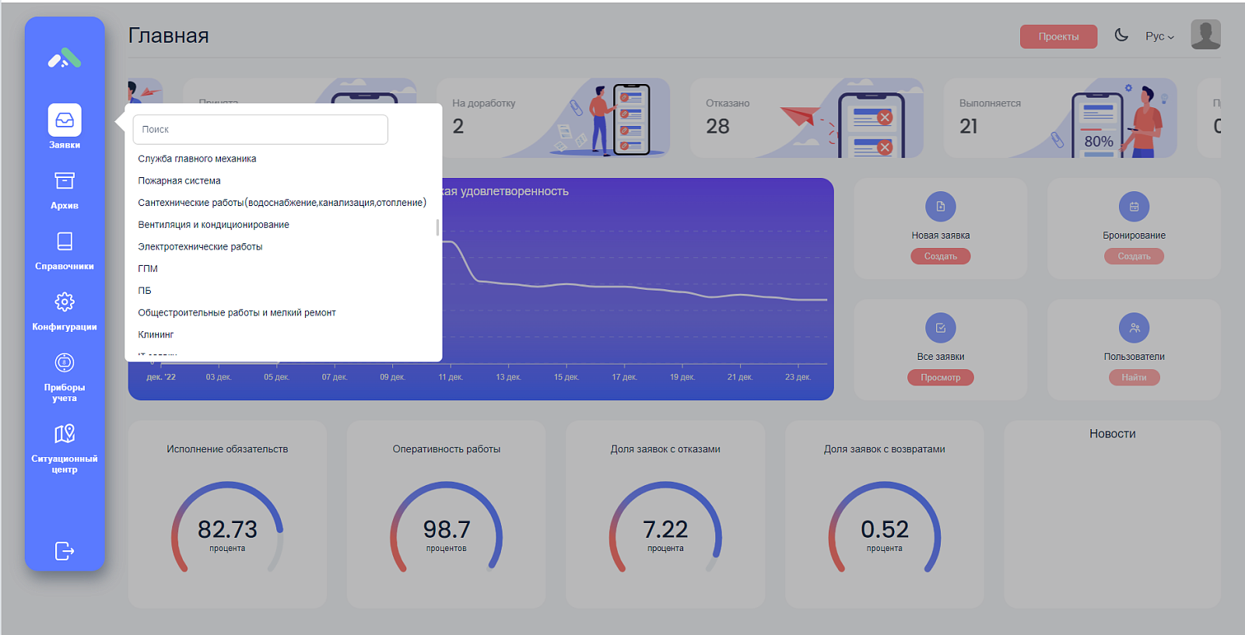The width and height of the screenshot is (1245, 635).
Task: Open Справочники book icon
Action: tap(65, 242)
